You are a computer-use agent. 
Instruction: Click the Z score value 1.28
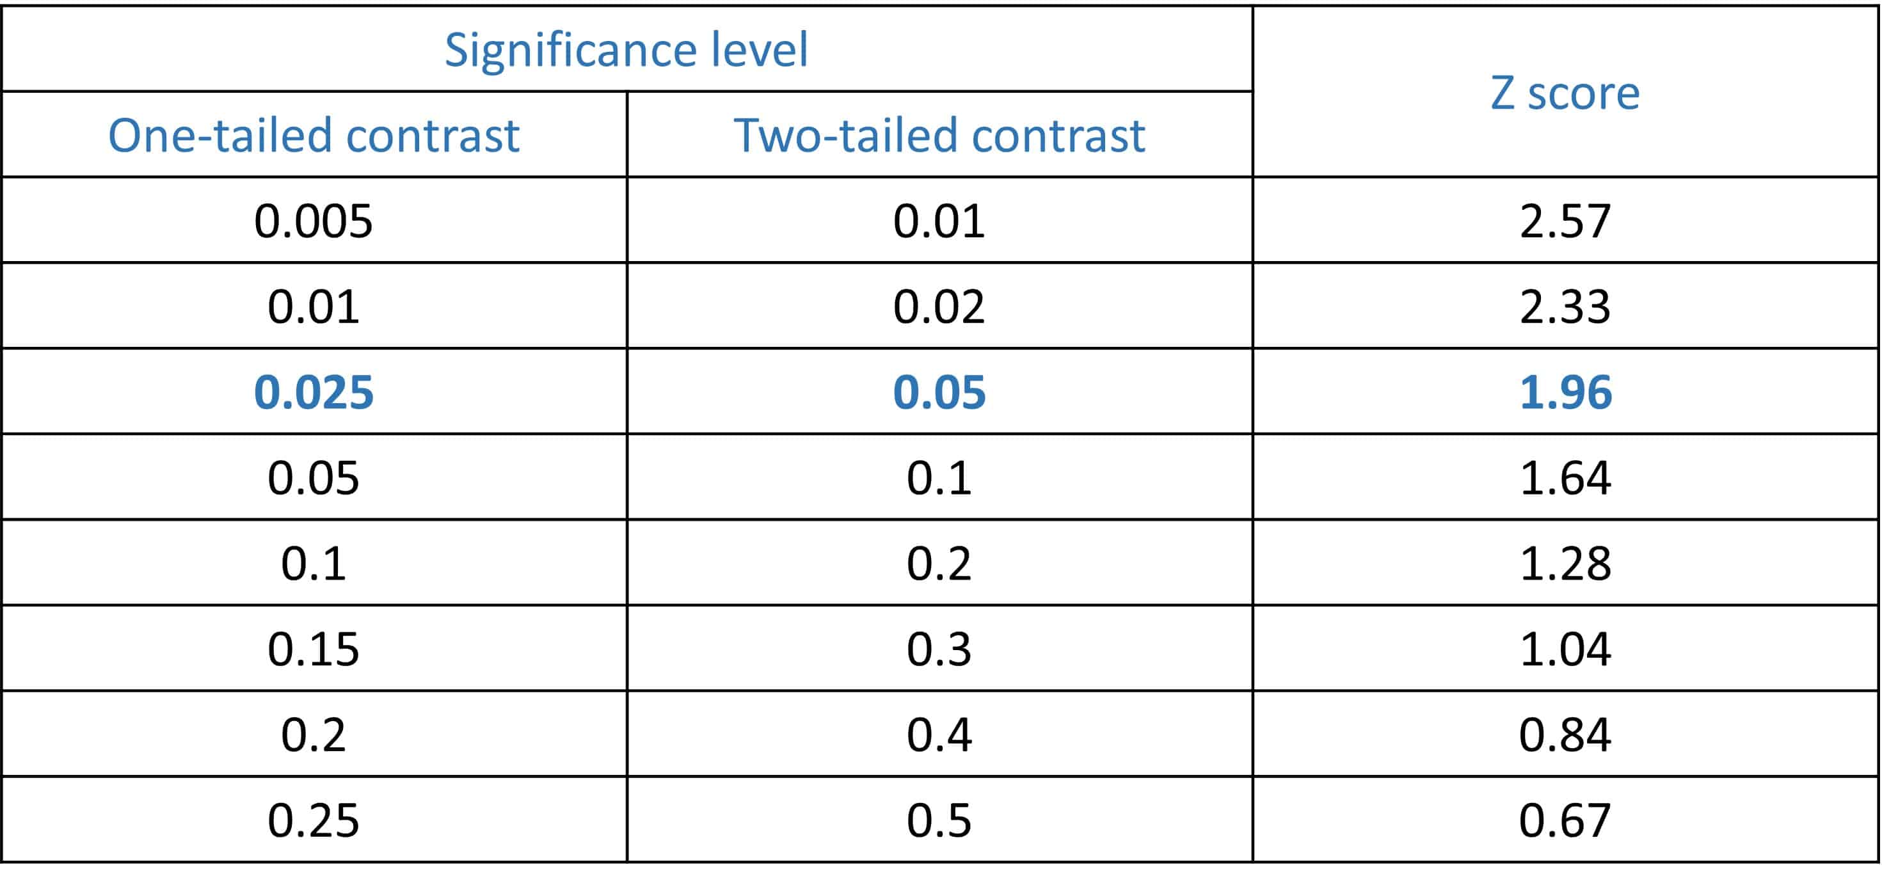(x=1565, y=563)
